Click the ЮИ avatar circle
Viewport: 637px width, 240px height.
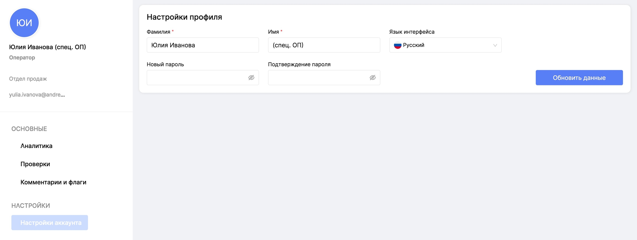tap(24, 23)
